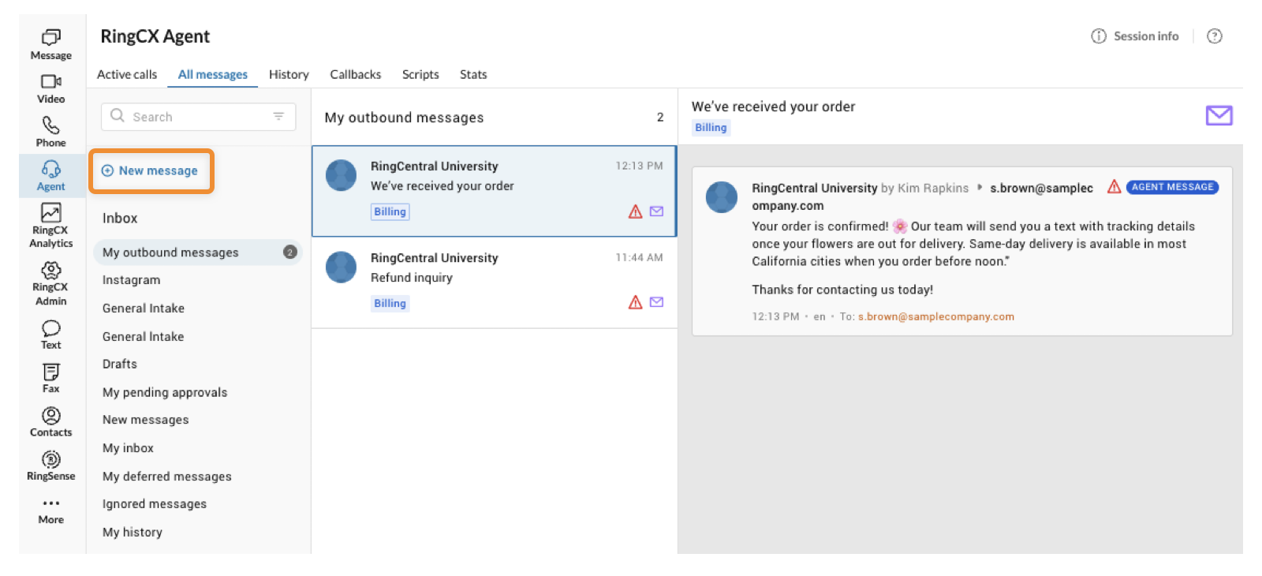The image size is (1262, 576).
Task: Open search filter options icon
Action: click(278, 117)
